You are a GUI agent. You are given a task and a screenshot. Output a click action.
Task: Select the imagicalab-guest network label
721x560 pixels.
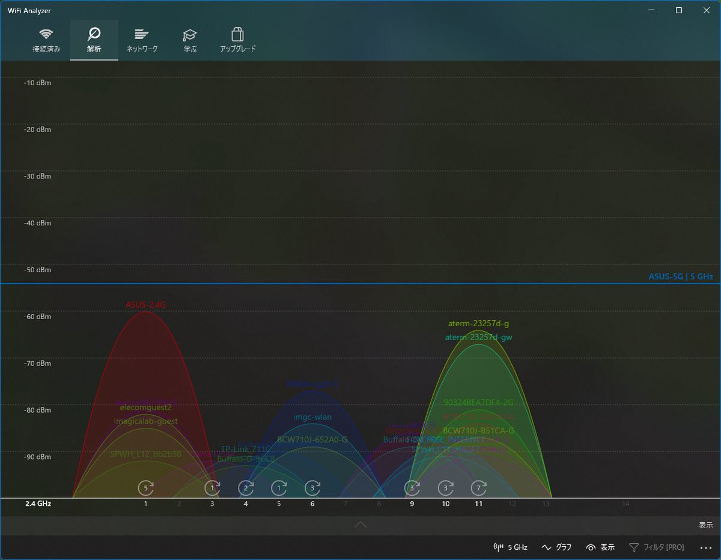pyautogui.click(x=145, y=421)
